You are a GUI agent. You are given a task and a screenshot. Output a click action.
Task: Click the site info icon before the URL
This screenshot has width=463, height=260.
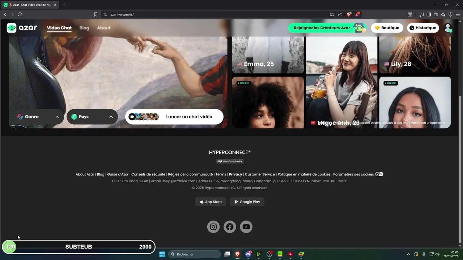[105, 14]
